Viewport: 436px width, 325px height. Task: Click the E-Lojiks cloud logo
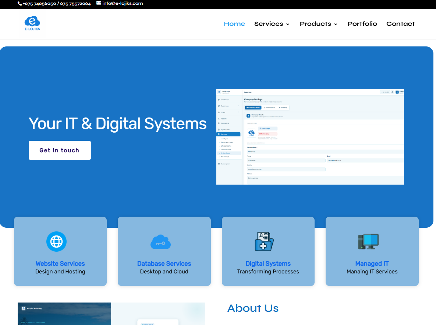(x=32, y=24)
